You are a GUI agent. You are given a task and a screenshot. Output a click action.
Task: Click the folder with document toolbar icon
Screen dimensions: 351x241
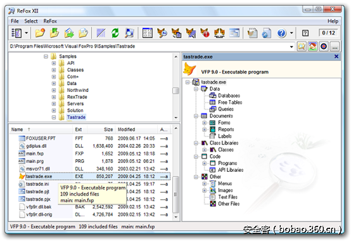(83, 33)
